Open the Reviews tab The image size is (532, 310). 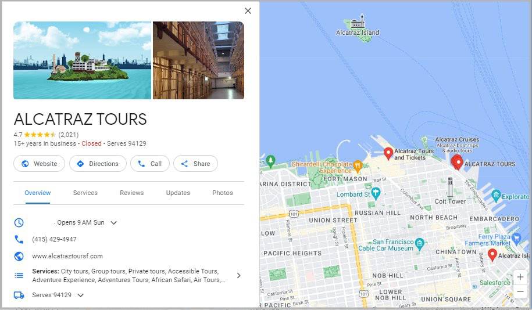tap(131, 193)
